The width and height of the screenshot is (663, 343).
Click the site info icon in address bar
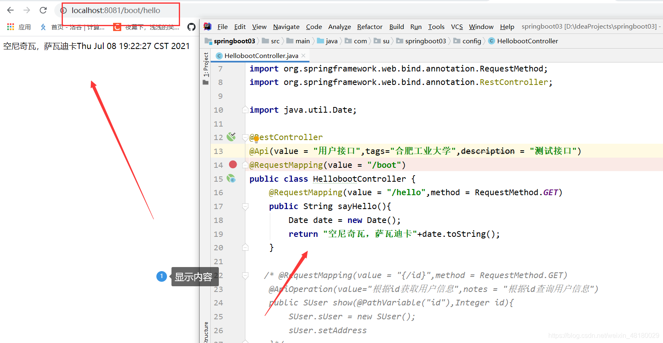[x=64, y=11]
